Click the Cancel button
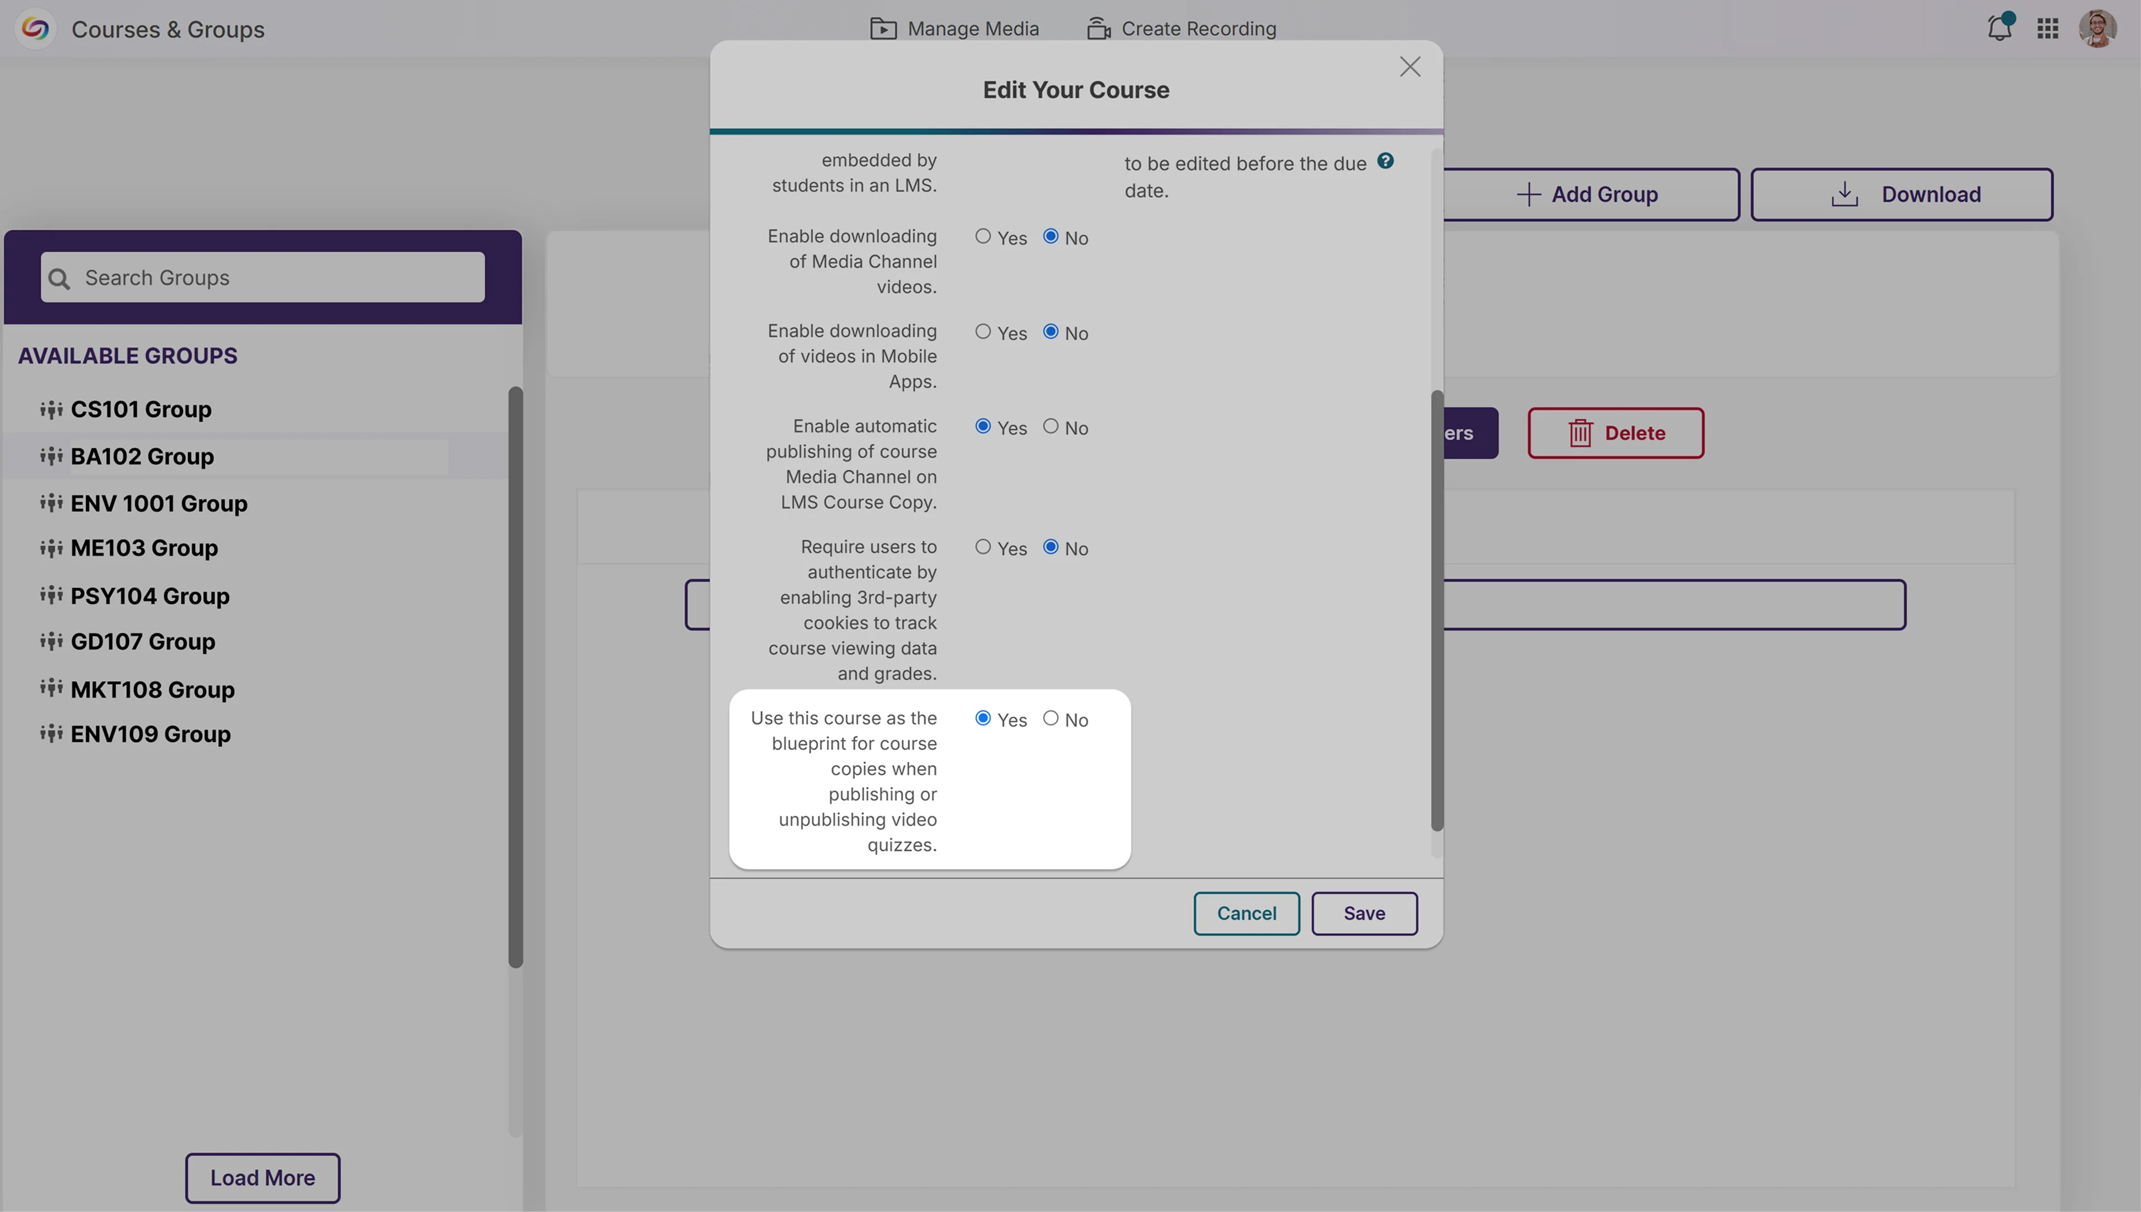 pyautogui.click(x=1246, y=913)
